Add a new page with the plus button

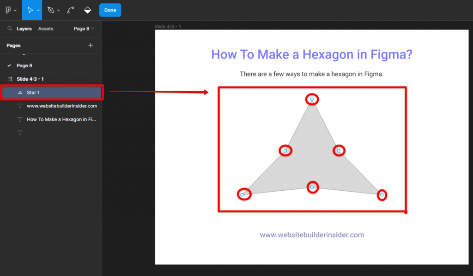(x=91, y=45)
